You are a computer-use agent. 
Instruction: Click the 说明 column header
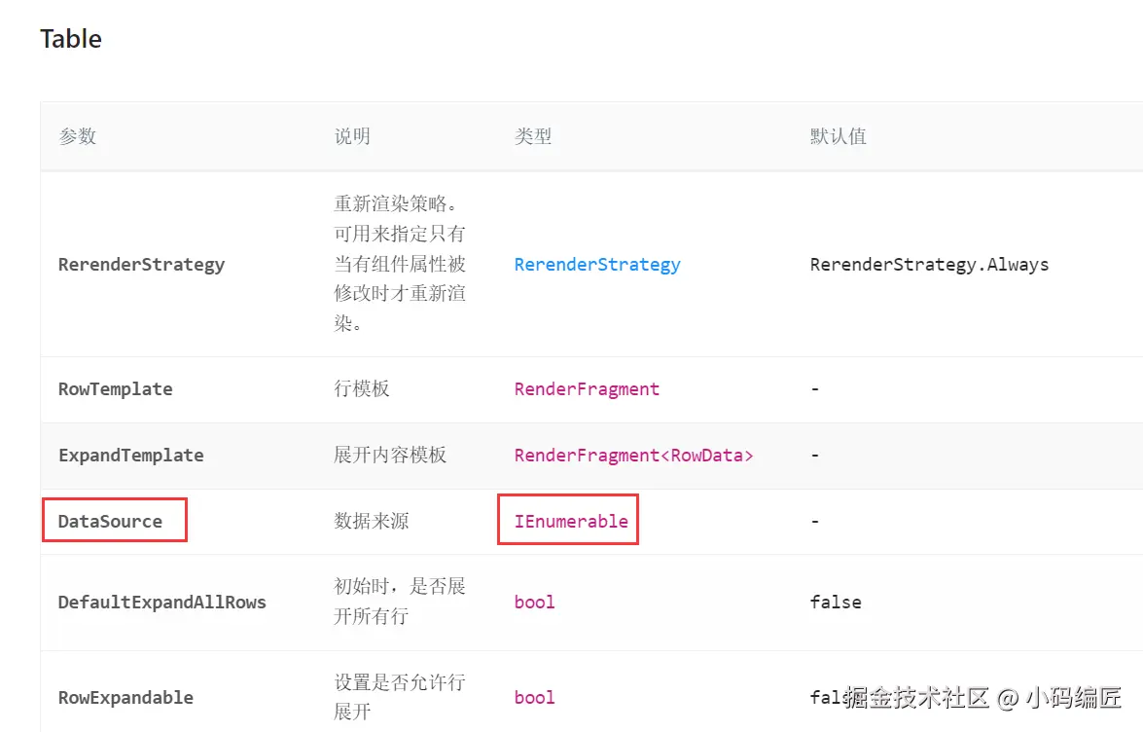pos(352,136)
